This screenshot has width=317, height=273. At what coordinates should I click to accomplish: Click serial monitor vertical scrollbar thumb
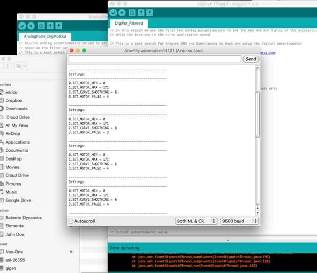tap(258, 114)
